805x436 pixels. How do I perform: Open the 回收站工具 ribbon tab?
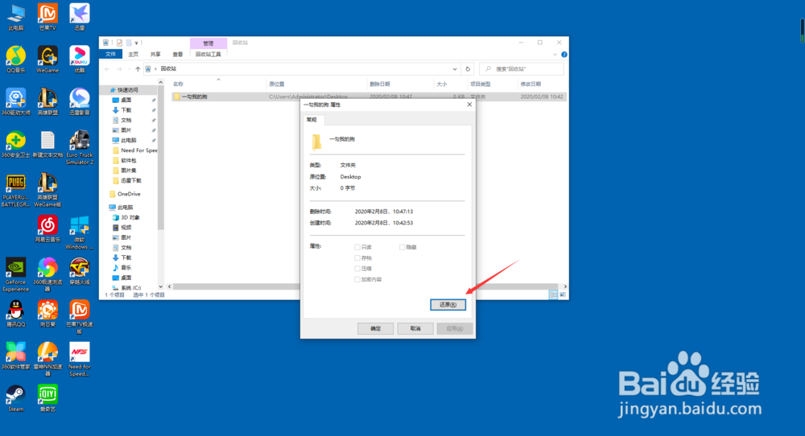[x=208, y=55]
